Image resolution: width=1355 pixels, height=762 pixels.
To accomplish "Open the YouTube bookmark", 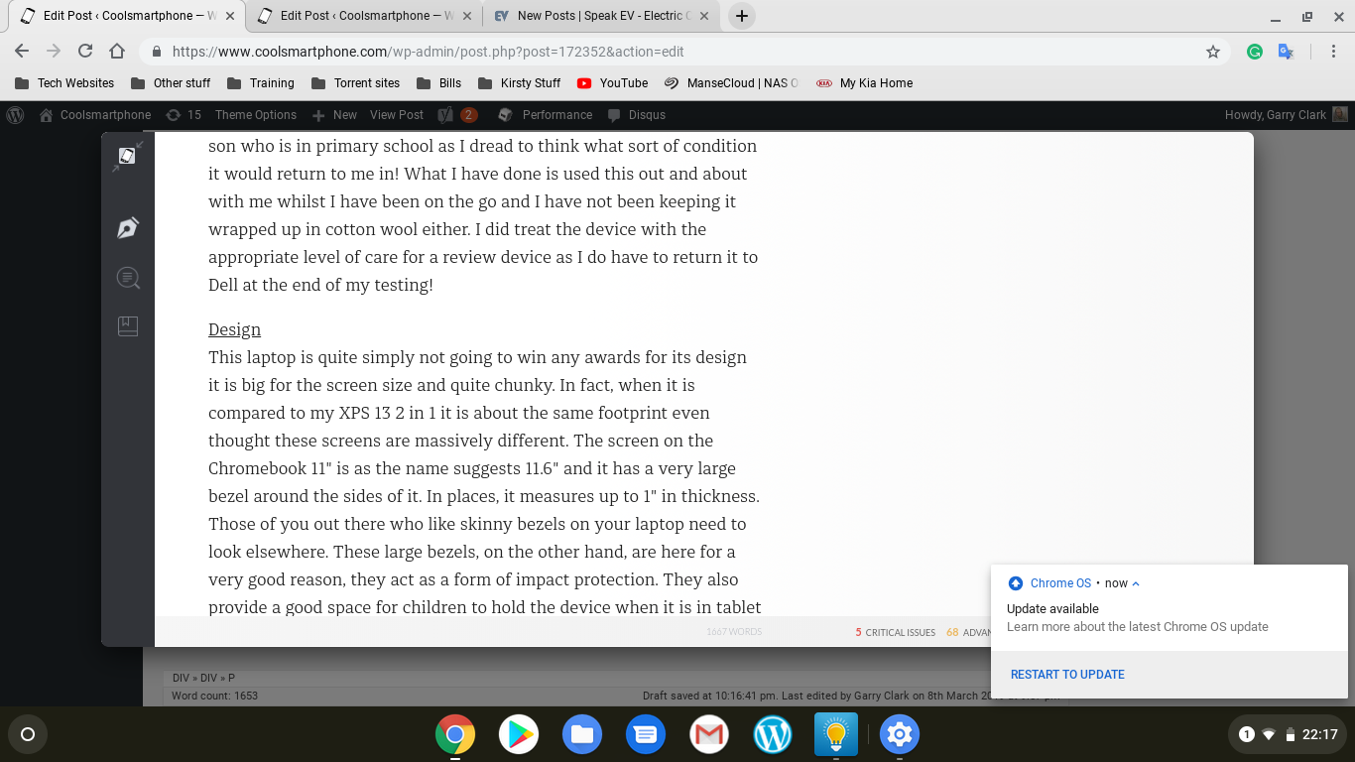I will pos(613,83).
